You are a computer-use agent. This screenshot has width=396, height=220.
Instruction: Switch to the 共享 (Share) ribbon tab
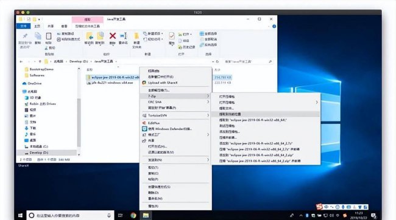(x=51, y=26)
